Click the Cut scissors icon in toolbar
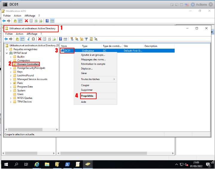The image size is (215, 169). tap(29, 39)
